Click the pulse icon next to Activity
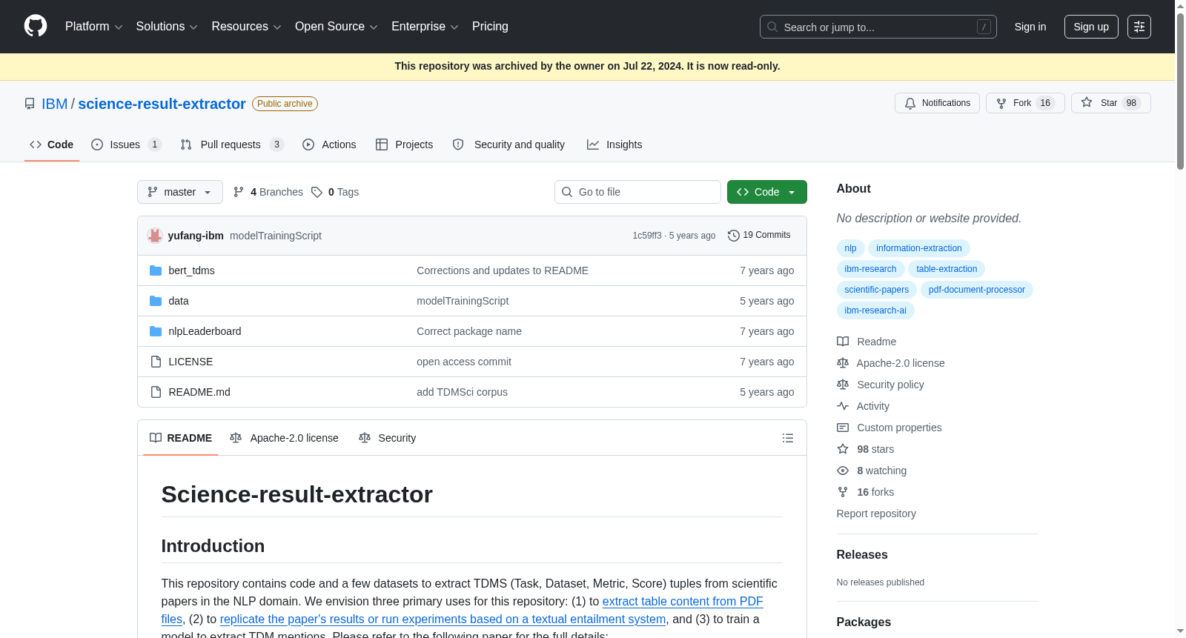The image size is (1186, 638). point(843,406)
